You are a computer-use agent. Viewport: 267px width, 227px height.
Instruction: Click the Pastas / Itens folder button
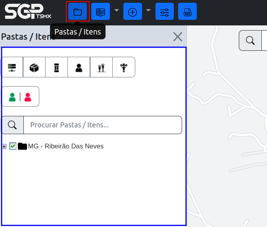tap(78, 12)
